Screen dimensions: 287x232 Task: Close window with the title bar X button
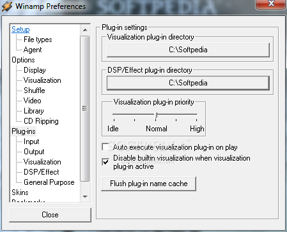coord(271,4)
